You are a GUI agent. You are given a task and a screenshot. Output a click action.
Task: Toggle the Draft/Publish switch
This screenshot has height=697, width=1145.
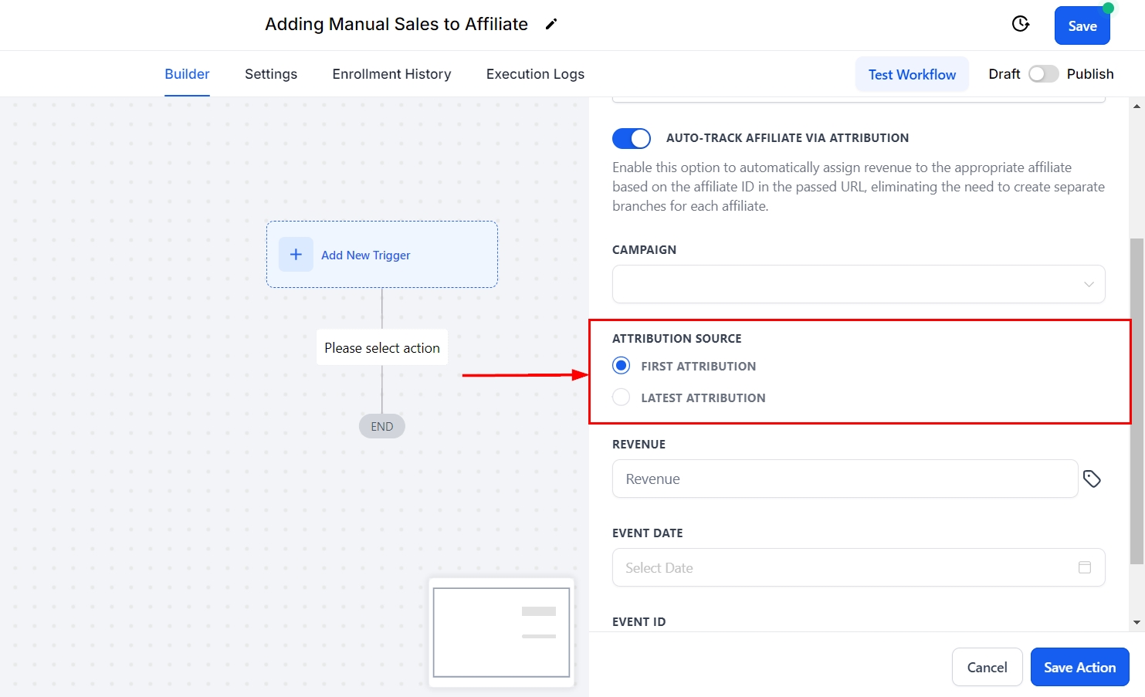[x=1043, y=74]
